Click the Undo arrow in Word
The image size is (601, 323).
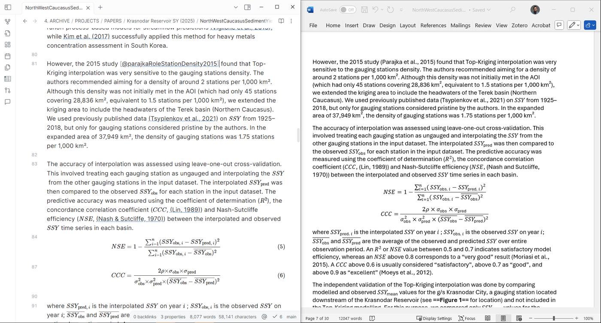point(375,10)
